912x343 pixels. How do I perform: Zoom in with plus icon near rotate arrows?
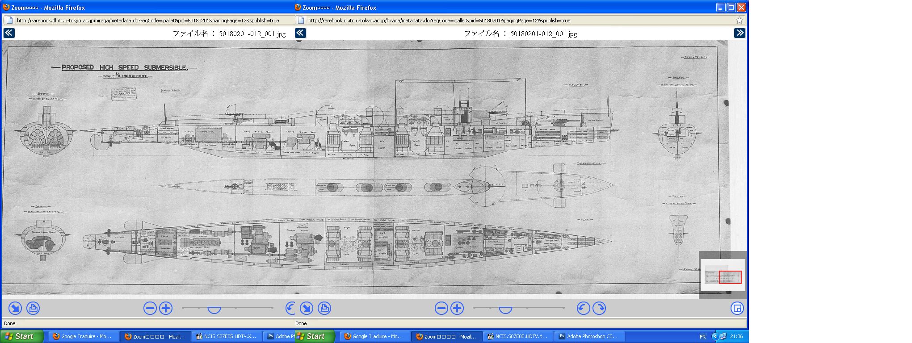[x=457, y=308]
